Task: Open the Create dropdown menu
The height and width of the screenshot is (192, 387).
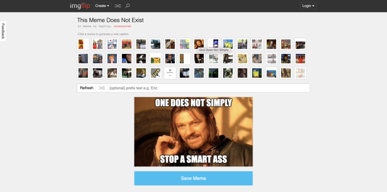Action: coord(102,6)
